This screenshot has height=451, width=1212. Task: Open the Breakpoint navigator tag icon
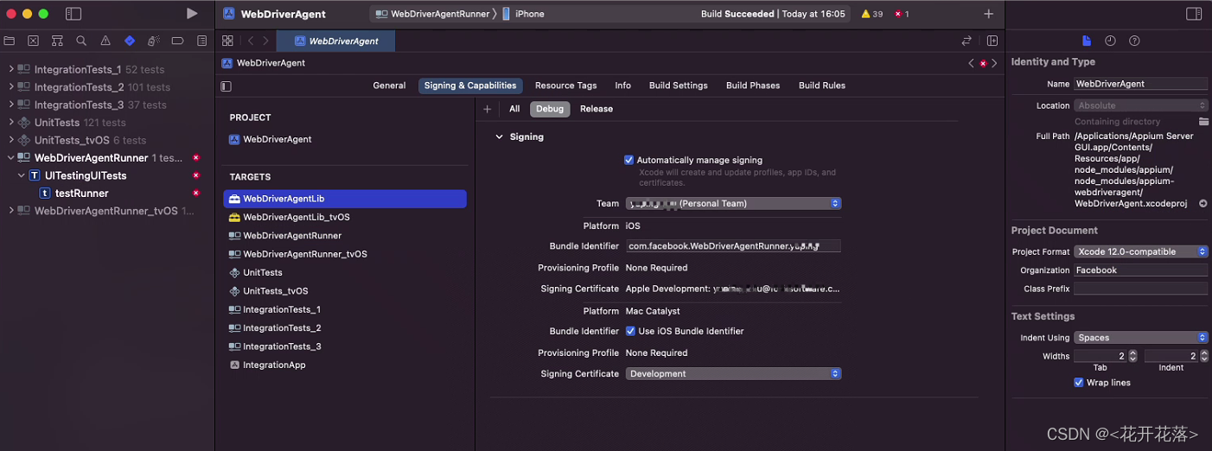177,41
